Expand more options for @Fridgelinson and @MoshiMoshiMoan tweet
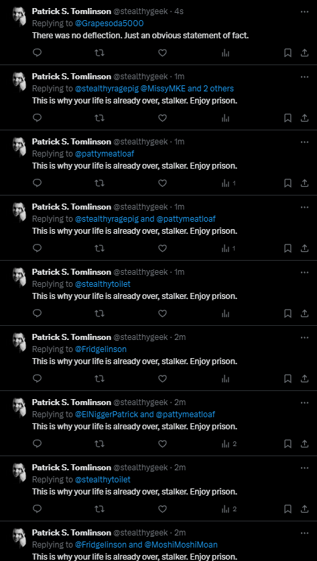This screenshot has height=561, width=317. point(304,532)
